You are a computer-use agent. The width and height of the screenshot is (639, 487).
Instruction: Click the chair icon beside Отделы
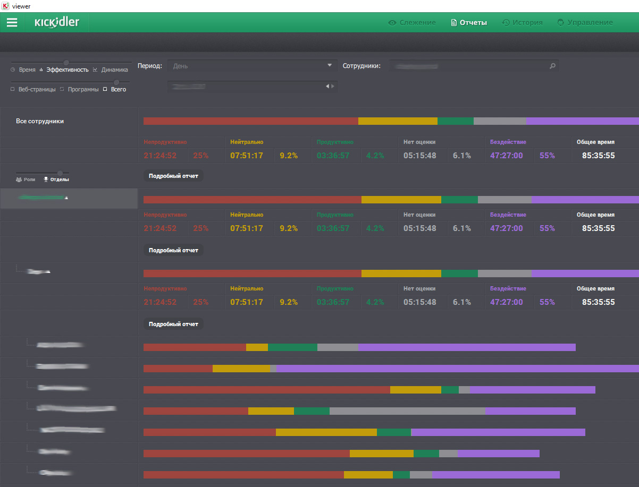point(46,180)
